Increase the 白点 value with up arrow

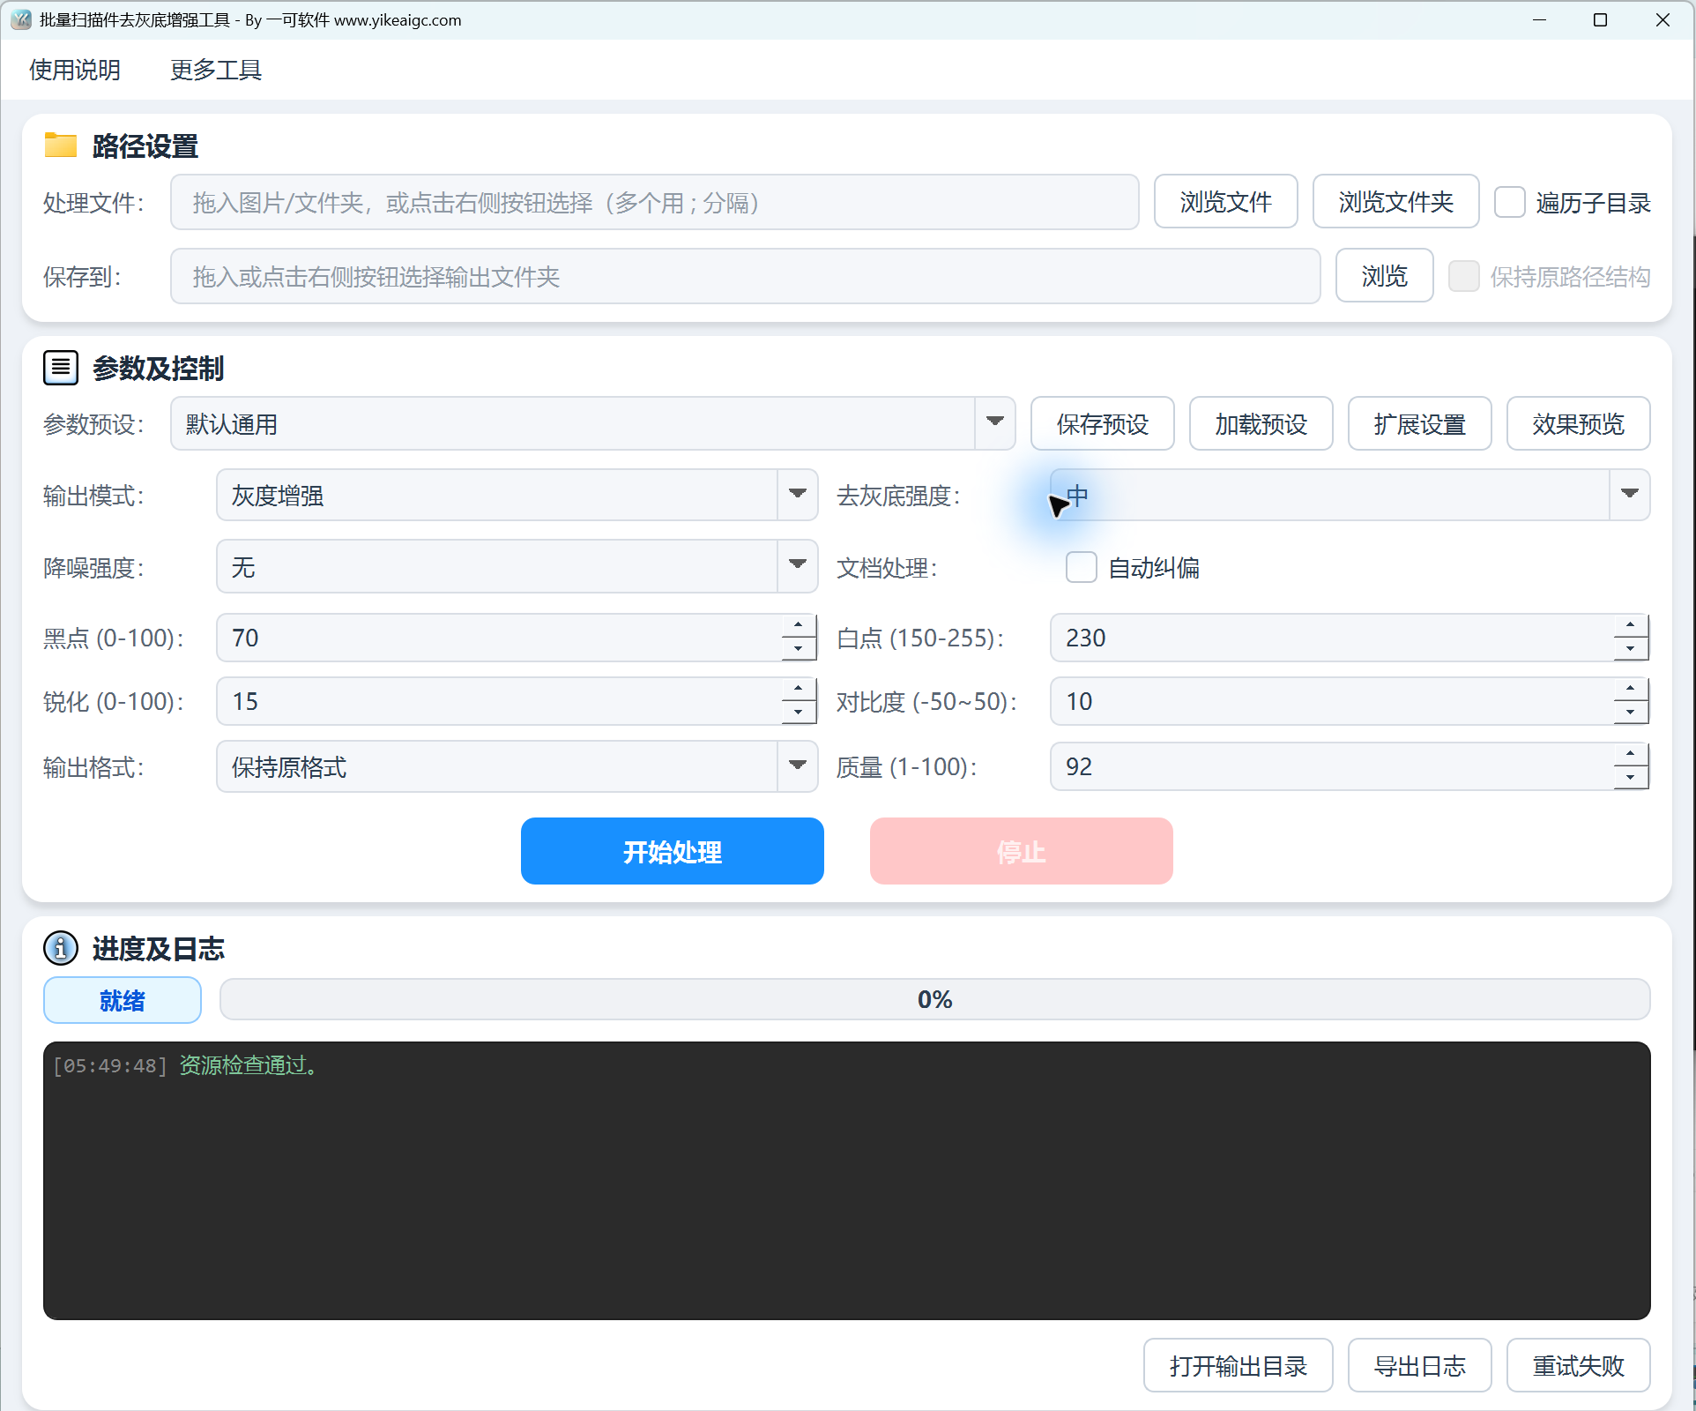point(1631,625)
